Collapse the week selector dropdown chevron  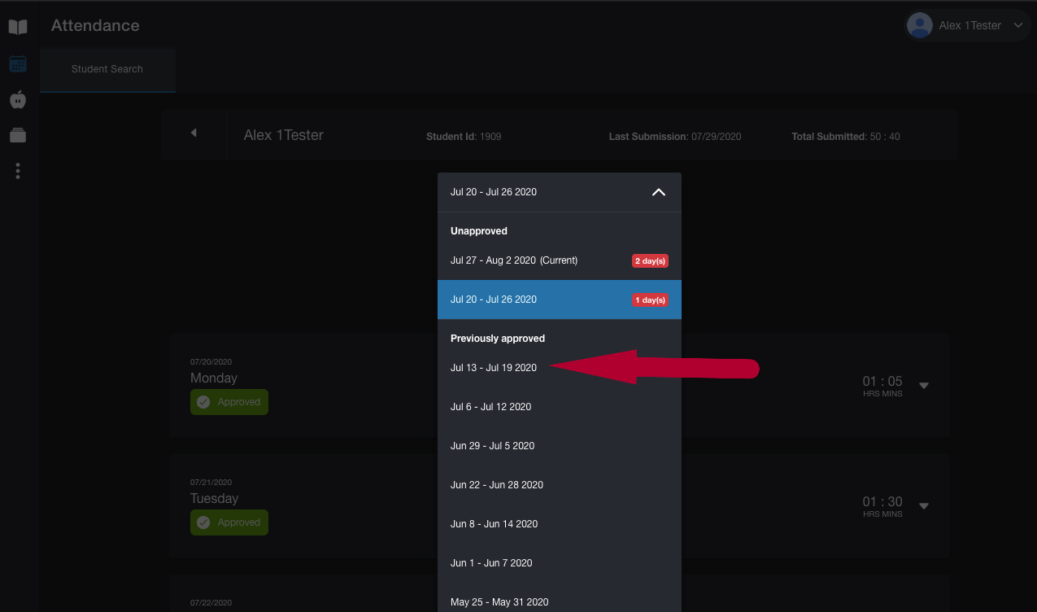coord(659,192)
